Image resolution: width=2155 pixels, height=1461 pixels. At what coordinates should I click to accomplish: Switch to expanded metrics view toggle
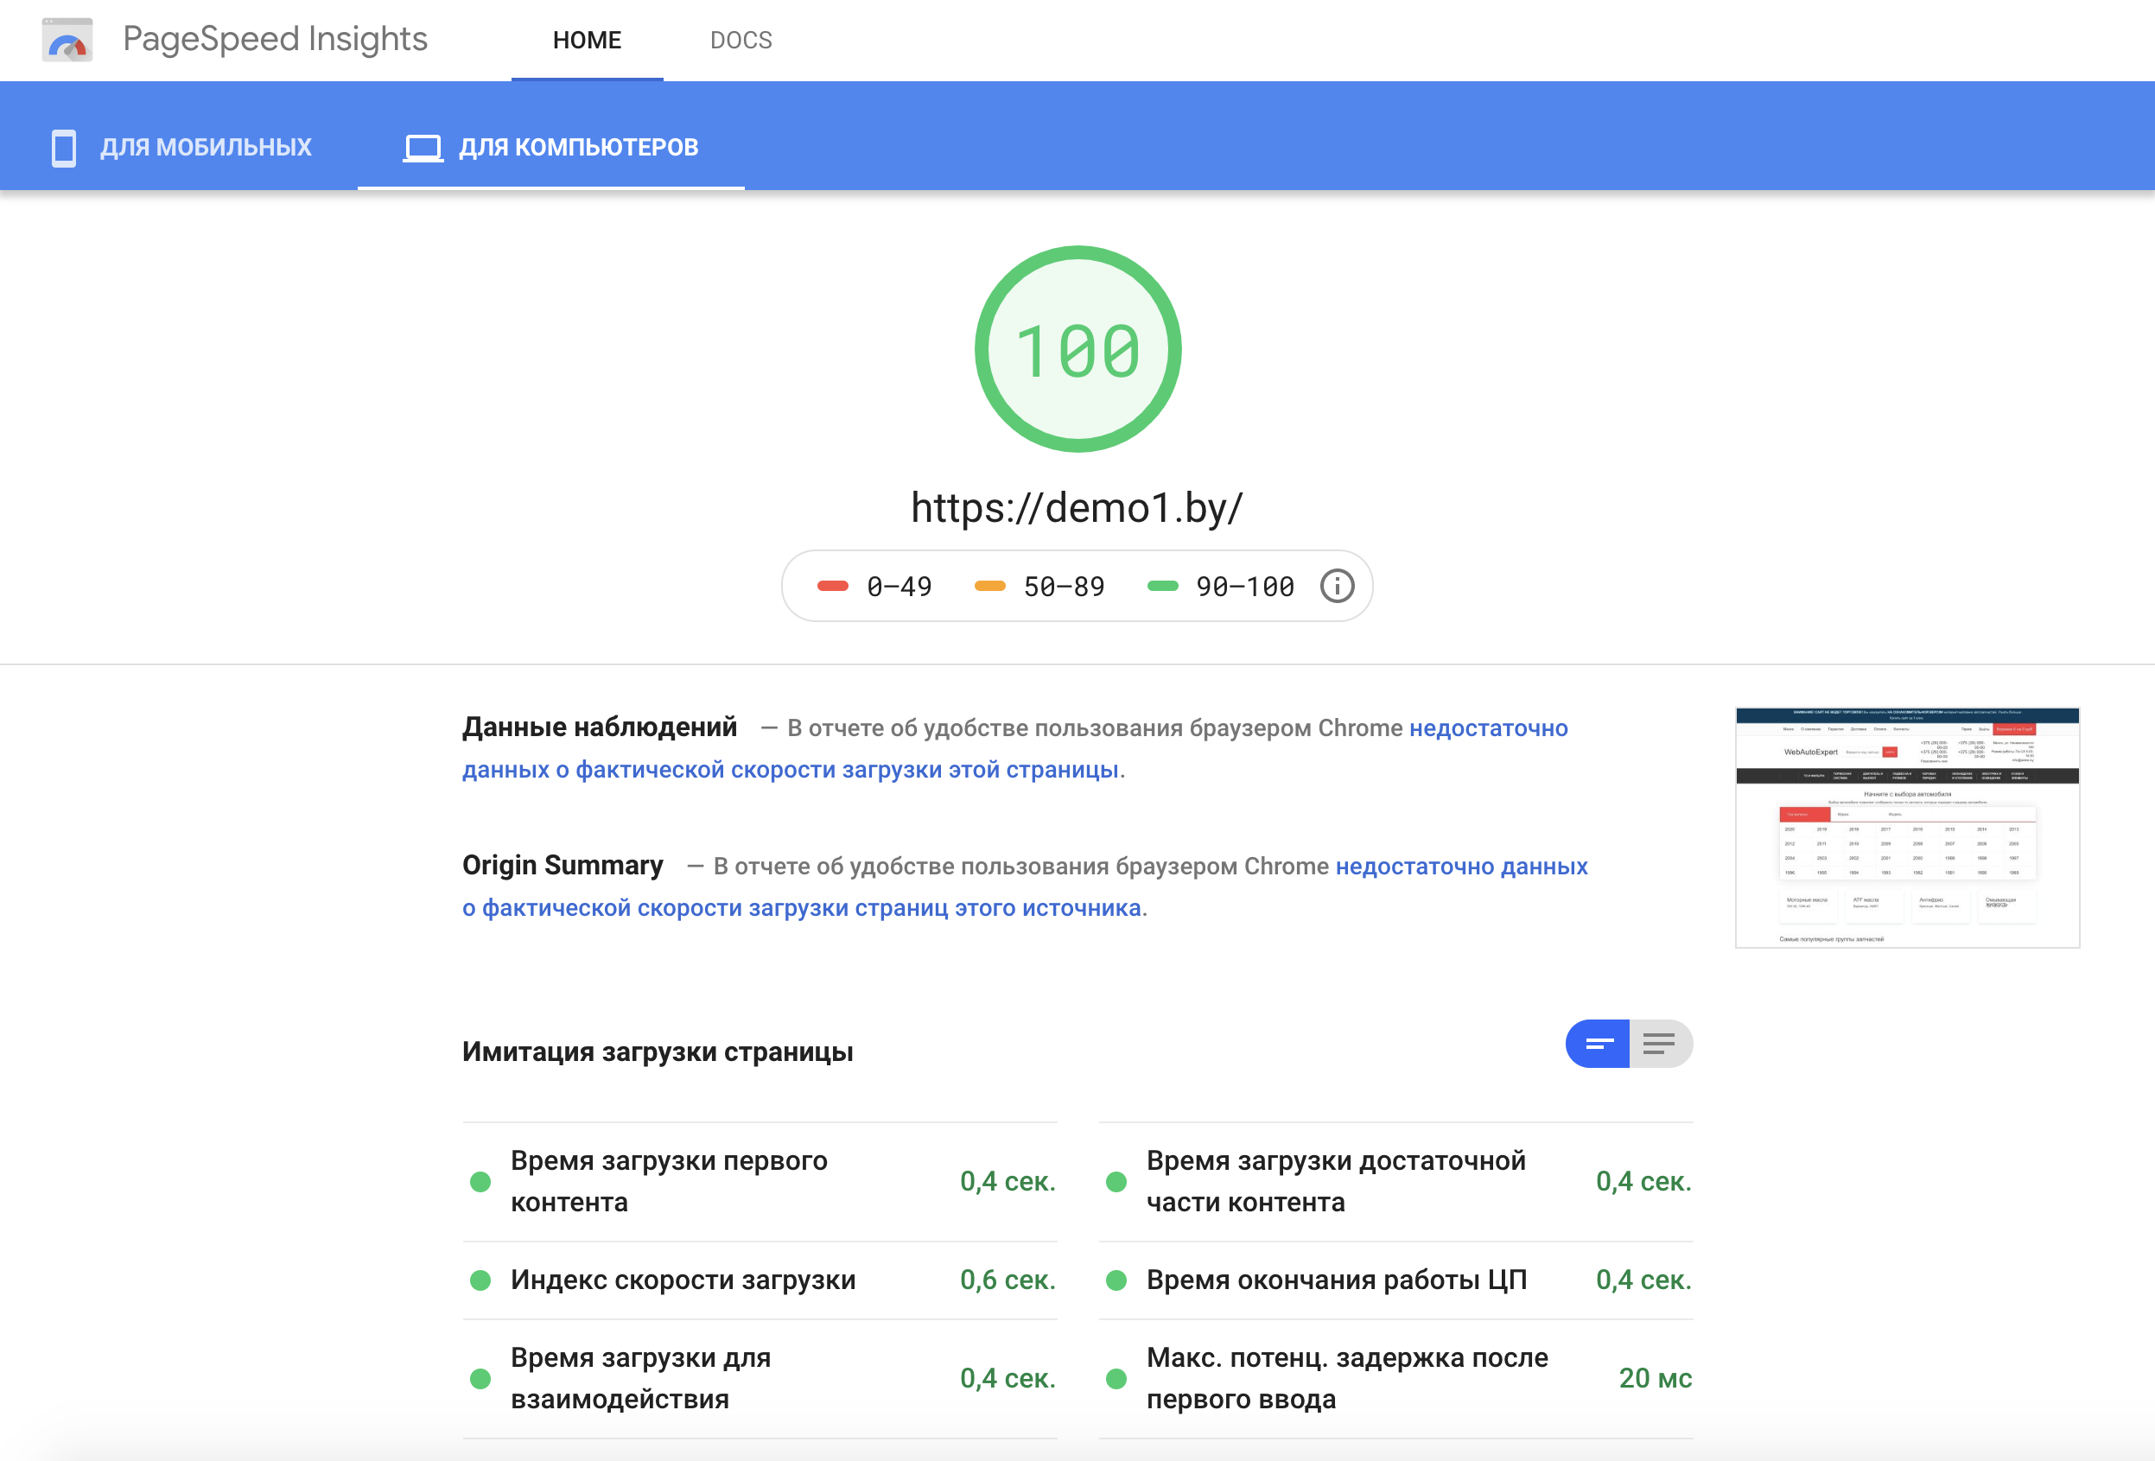[1660, 1044]
